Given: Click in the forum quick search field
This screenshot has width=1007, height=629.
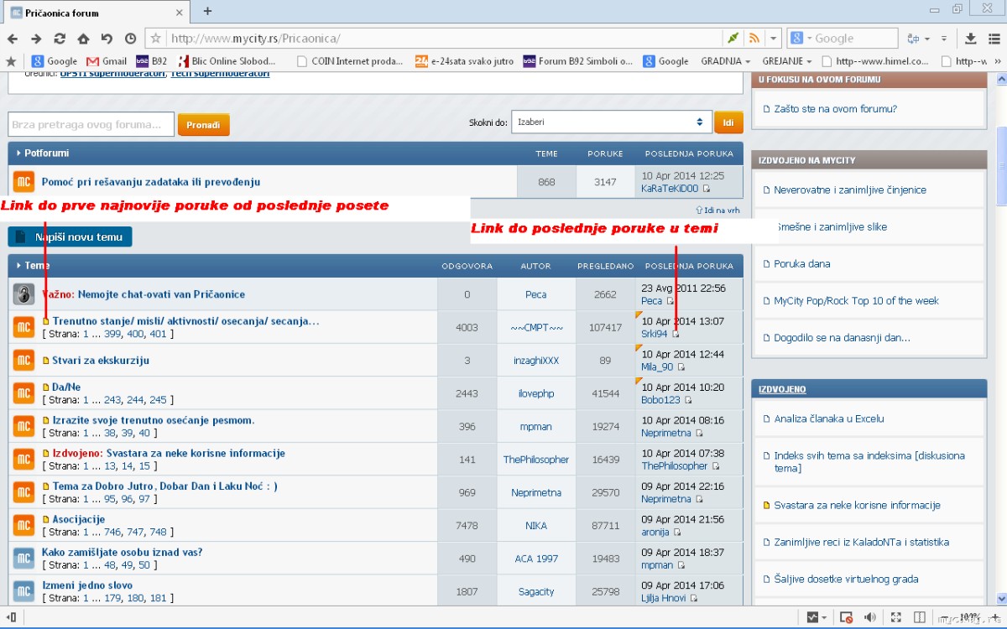Looking at the screenshot, I should pos(91,125).
